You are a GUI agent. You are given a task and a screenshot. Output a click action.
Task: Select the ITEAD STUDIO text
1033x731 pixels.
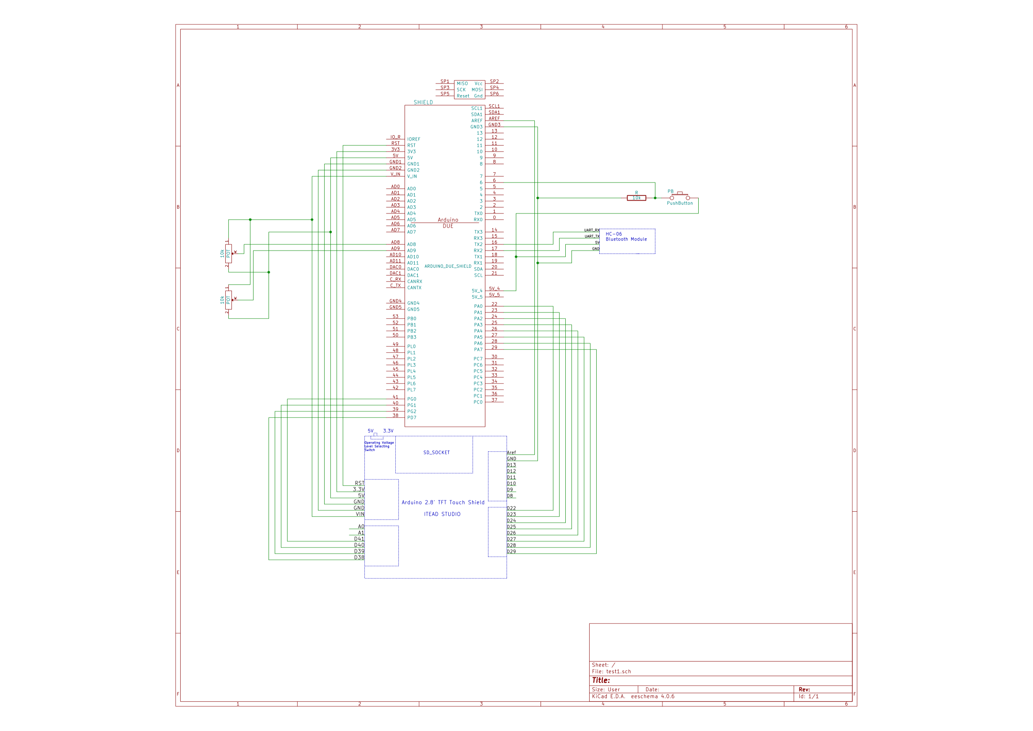click(442, 514)
